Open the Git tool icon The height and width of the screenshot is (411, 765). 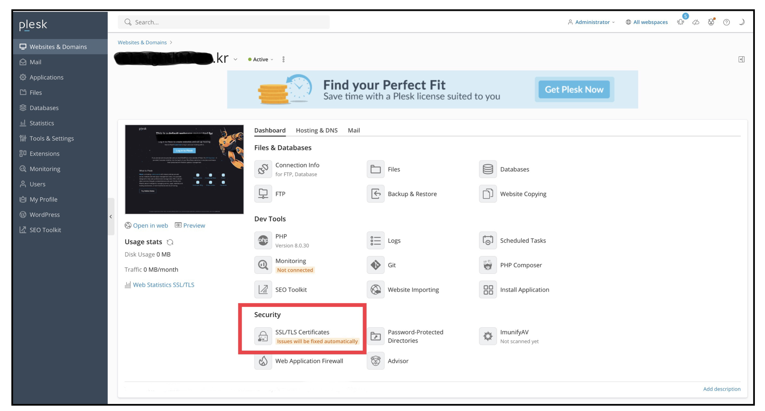[375, 265]
